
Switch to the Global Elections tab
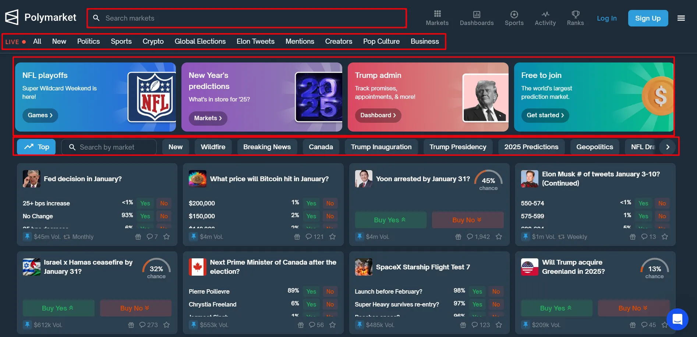[200, 42]
